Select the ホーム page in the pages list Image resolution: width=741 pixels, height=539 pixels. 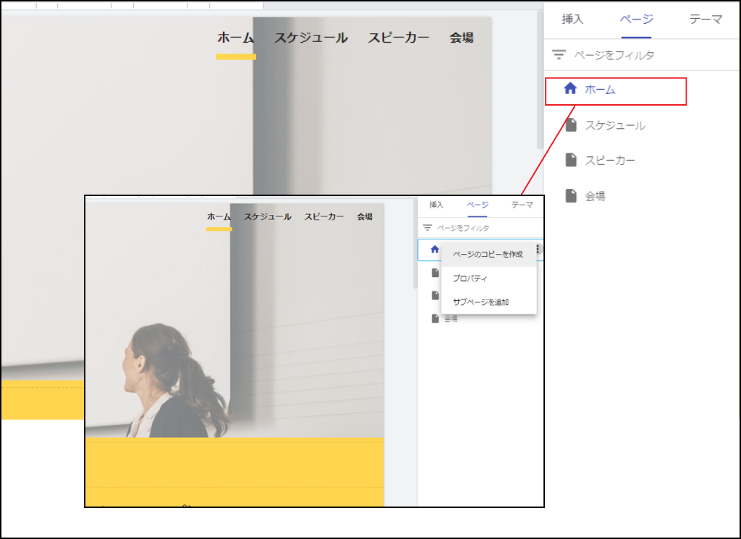tap(601, 90)
